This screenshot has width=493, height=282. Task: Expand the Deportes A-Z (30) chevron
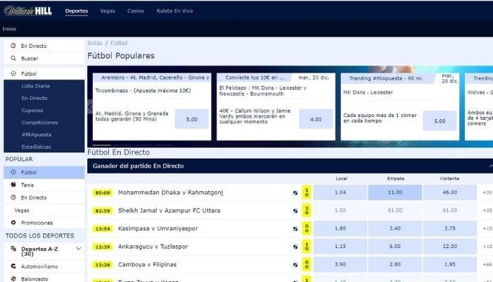[x=79, y=249]
